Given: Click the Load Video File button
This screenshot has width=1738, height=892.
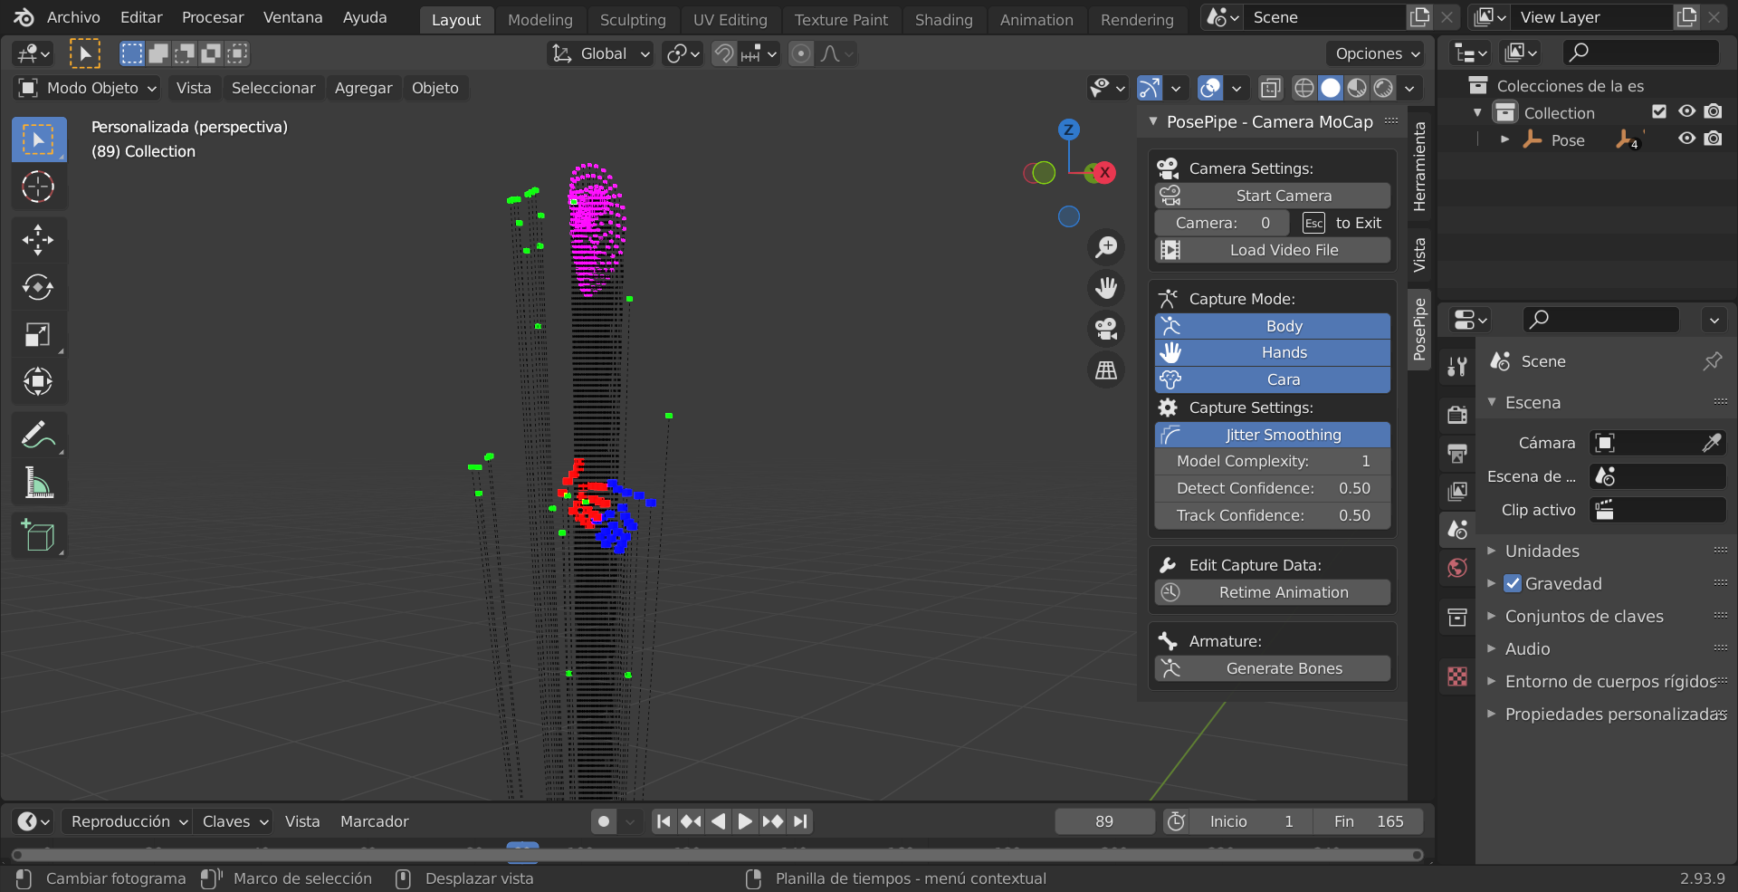Looking at the screenshot, I should point(1272,250).
